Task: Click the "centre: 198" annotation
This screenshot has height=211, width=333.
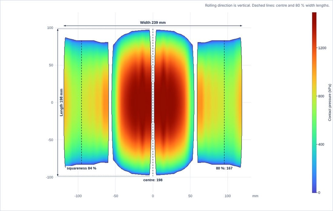Action: (x=153, y=180)
